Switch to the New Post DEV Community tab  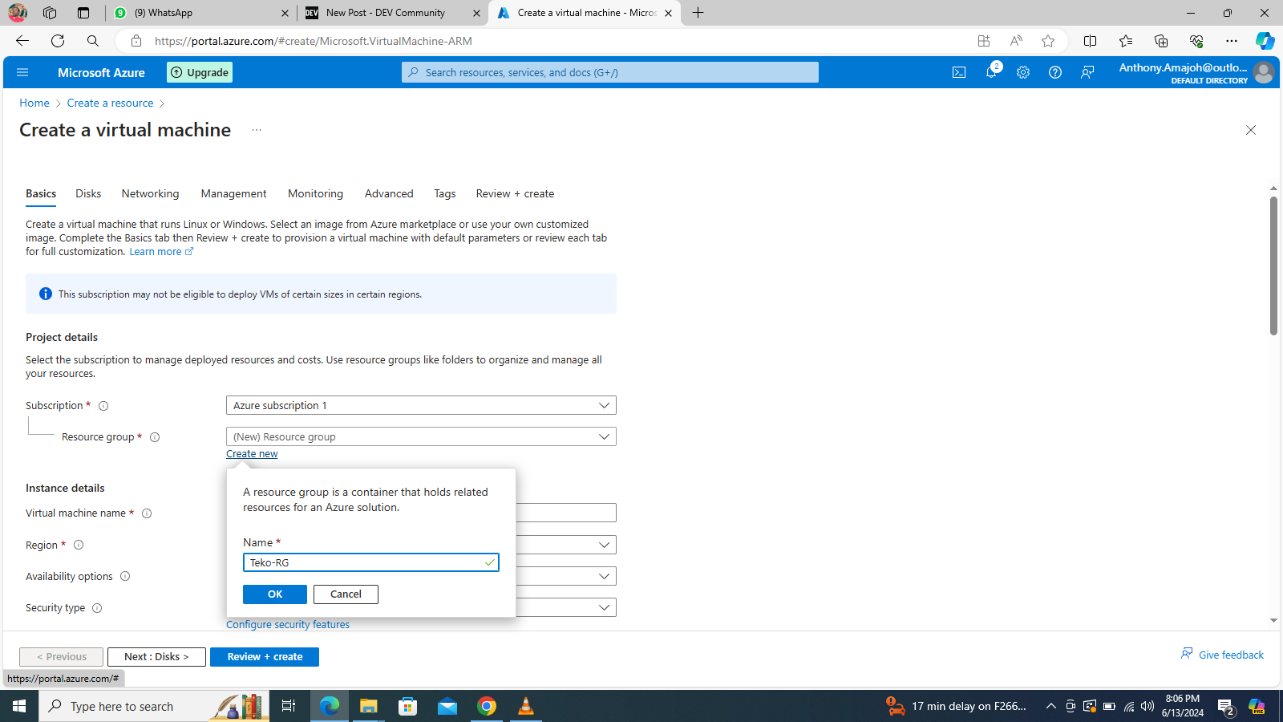[393, 13]
